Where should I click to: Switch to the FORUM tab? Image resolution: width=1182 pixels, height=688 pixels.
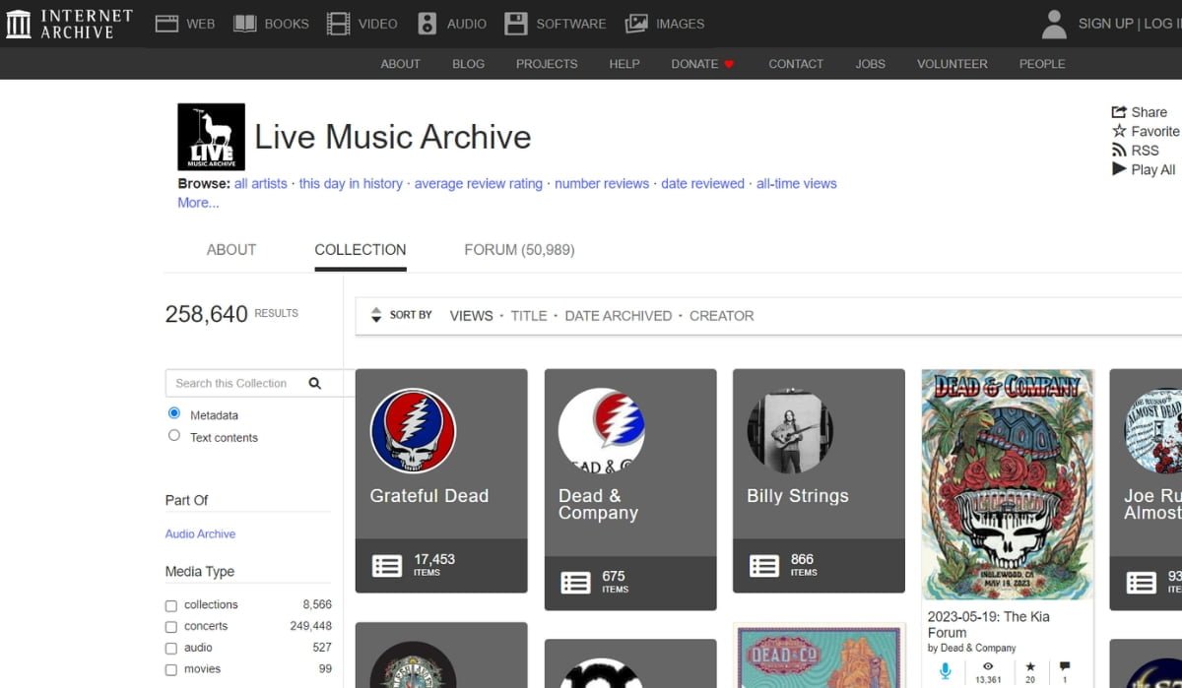pyautogui.click(x=518, y=250)
